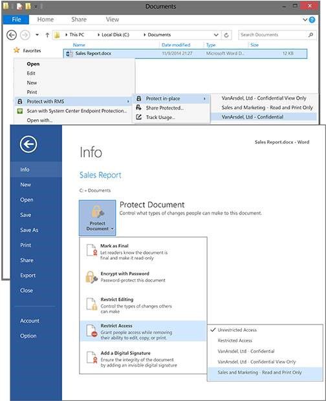Open the File tab in Explorer
The width and height of the screenshot is (326, 401).
pos(16,19)
